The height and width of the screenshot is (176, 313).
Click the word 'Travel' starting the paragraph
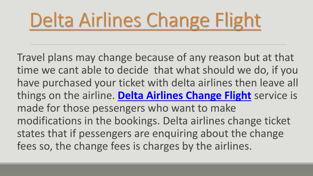click(31, 57)
